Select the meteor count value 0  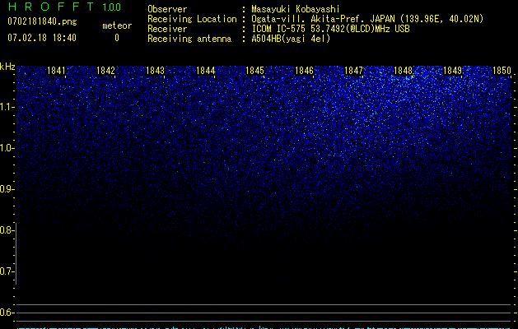click(x=116, y=38)
